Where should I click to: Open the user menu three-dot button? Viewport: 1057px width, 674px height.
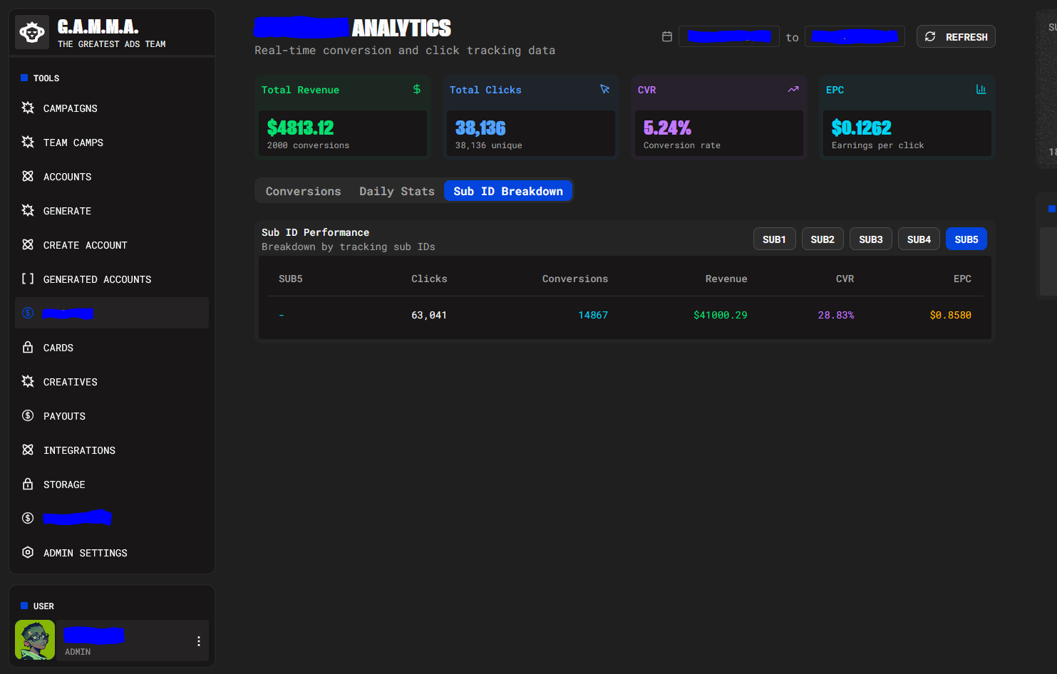(198, 641)
